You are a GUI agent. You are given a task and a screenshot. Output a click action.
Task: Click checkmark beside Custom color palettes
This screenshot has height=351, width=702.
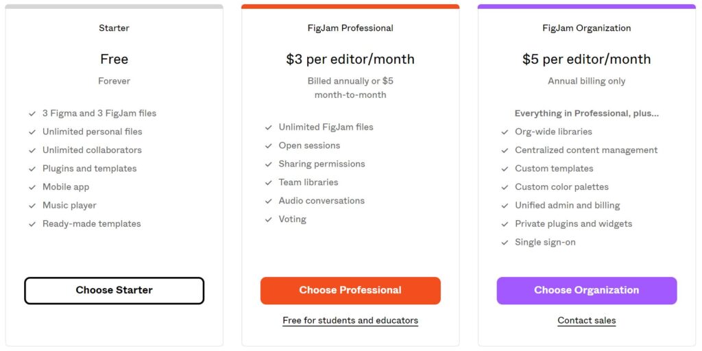(505, 187)
